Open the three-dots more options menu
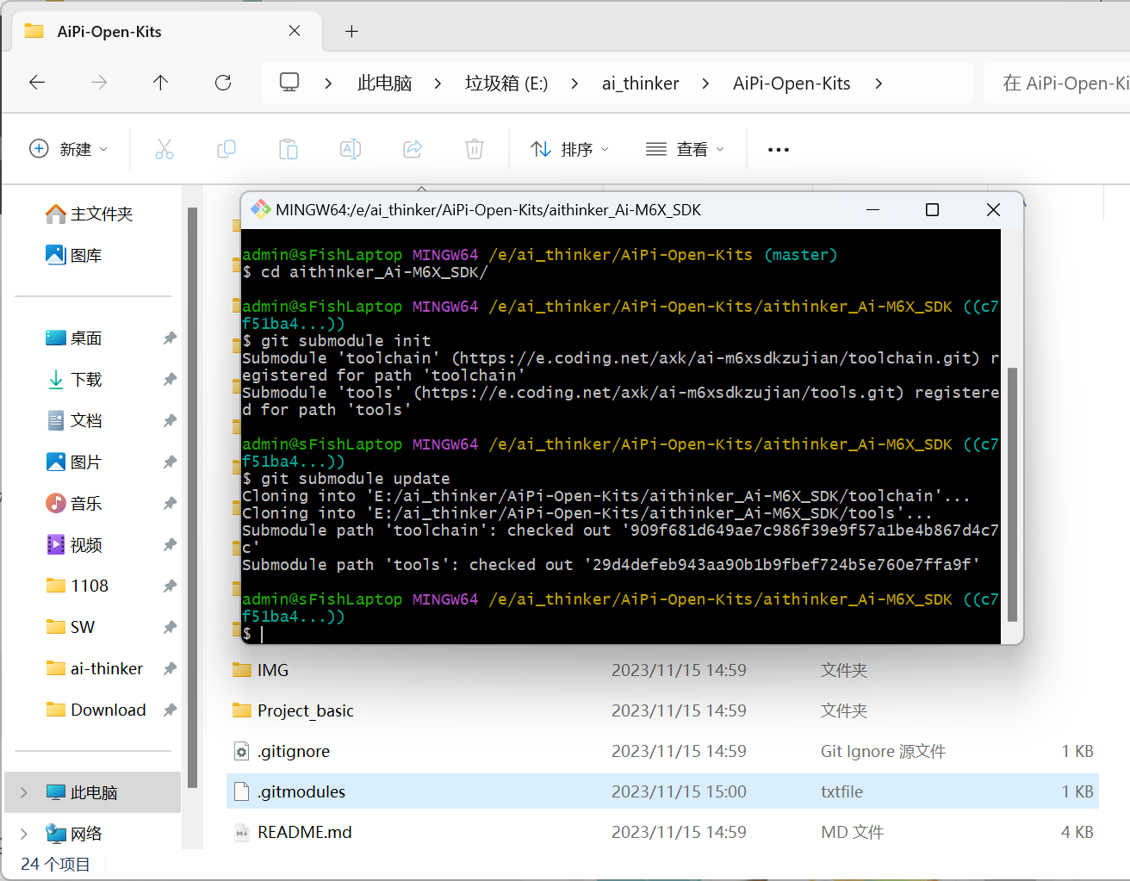 [779, 150]
